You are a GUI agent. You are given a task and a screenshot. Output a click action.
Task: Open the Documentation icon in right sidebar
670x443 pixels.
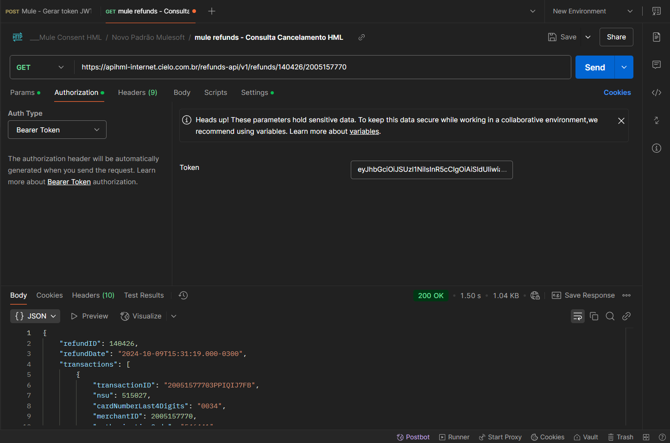click(x=656, y=37)
